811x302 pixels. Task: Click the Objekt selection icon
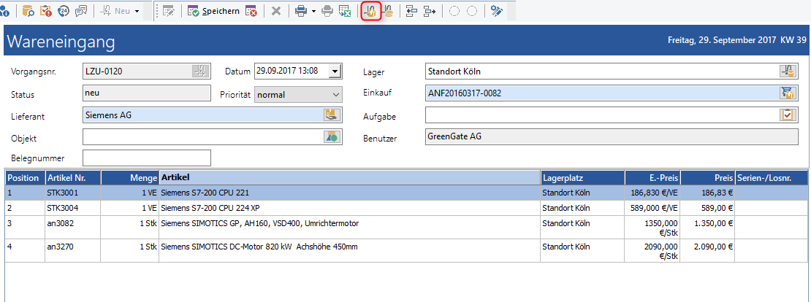330,137
